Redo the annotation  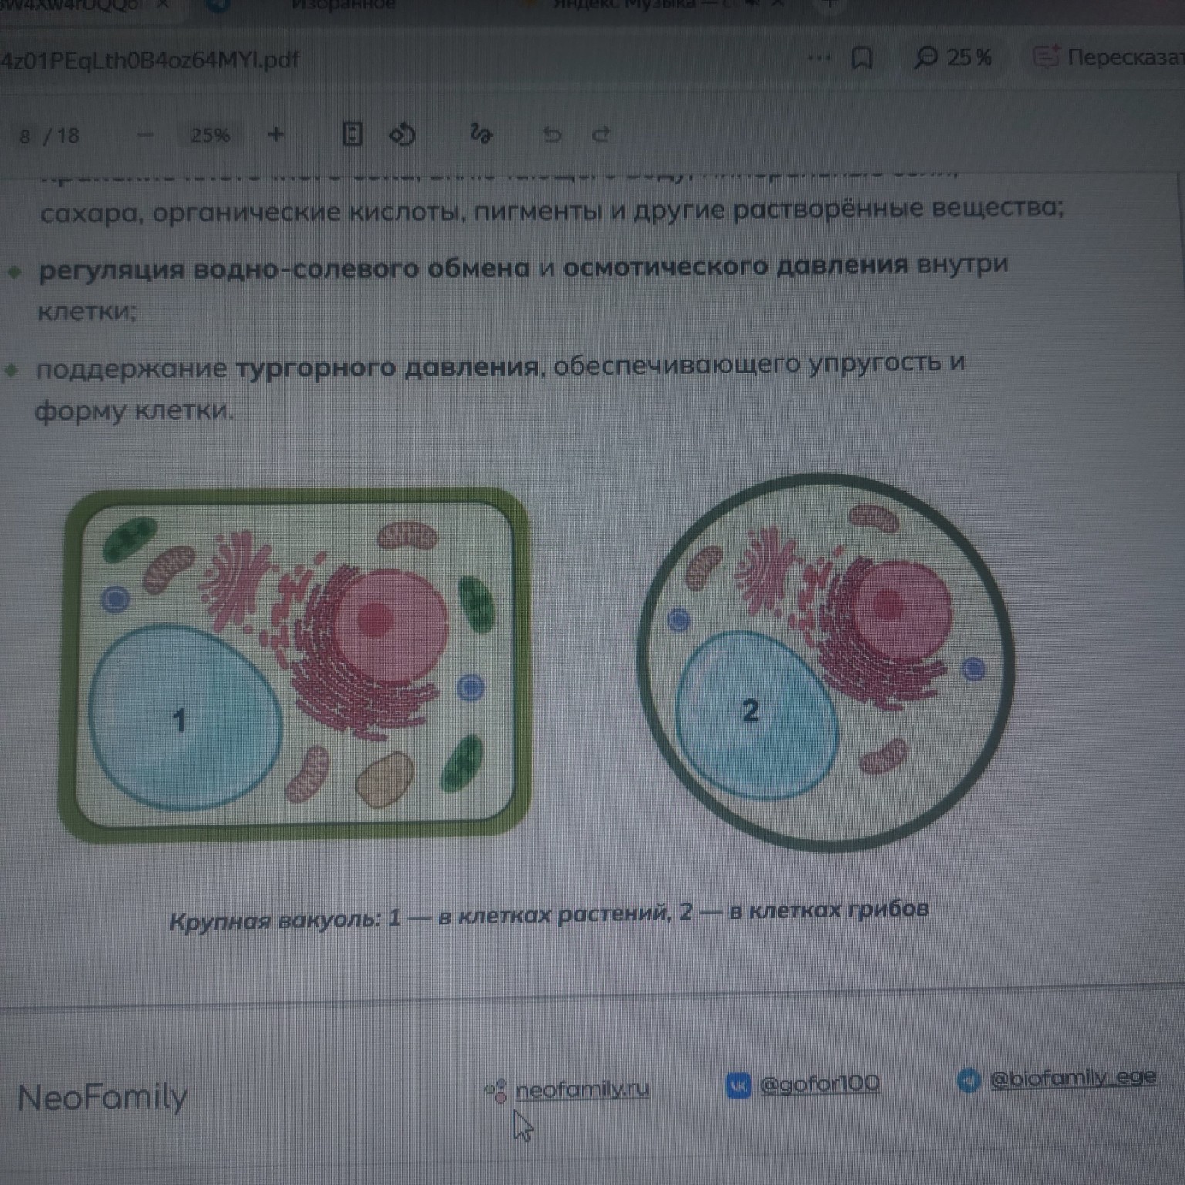click(x=601, y=135)
